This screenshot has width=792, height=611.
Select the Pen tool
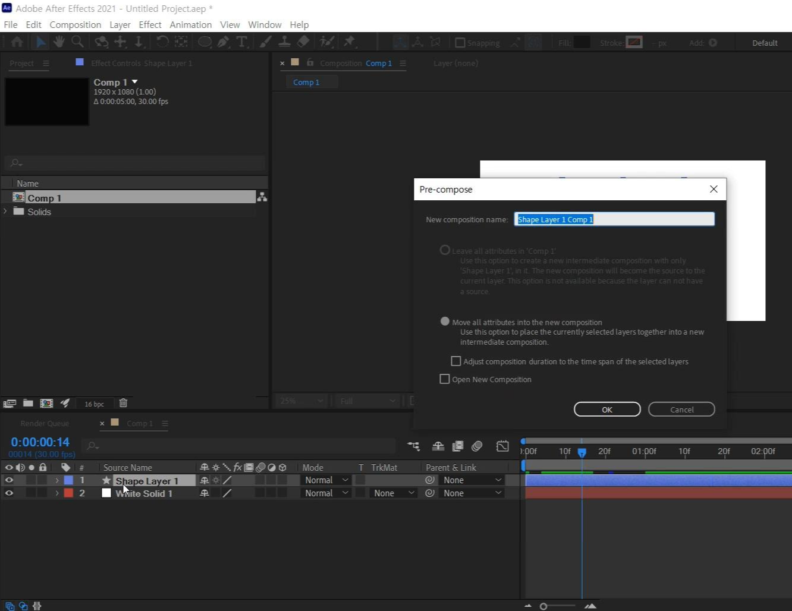tap(224, 42)
